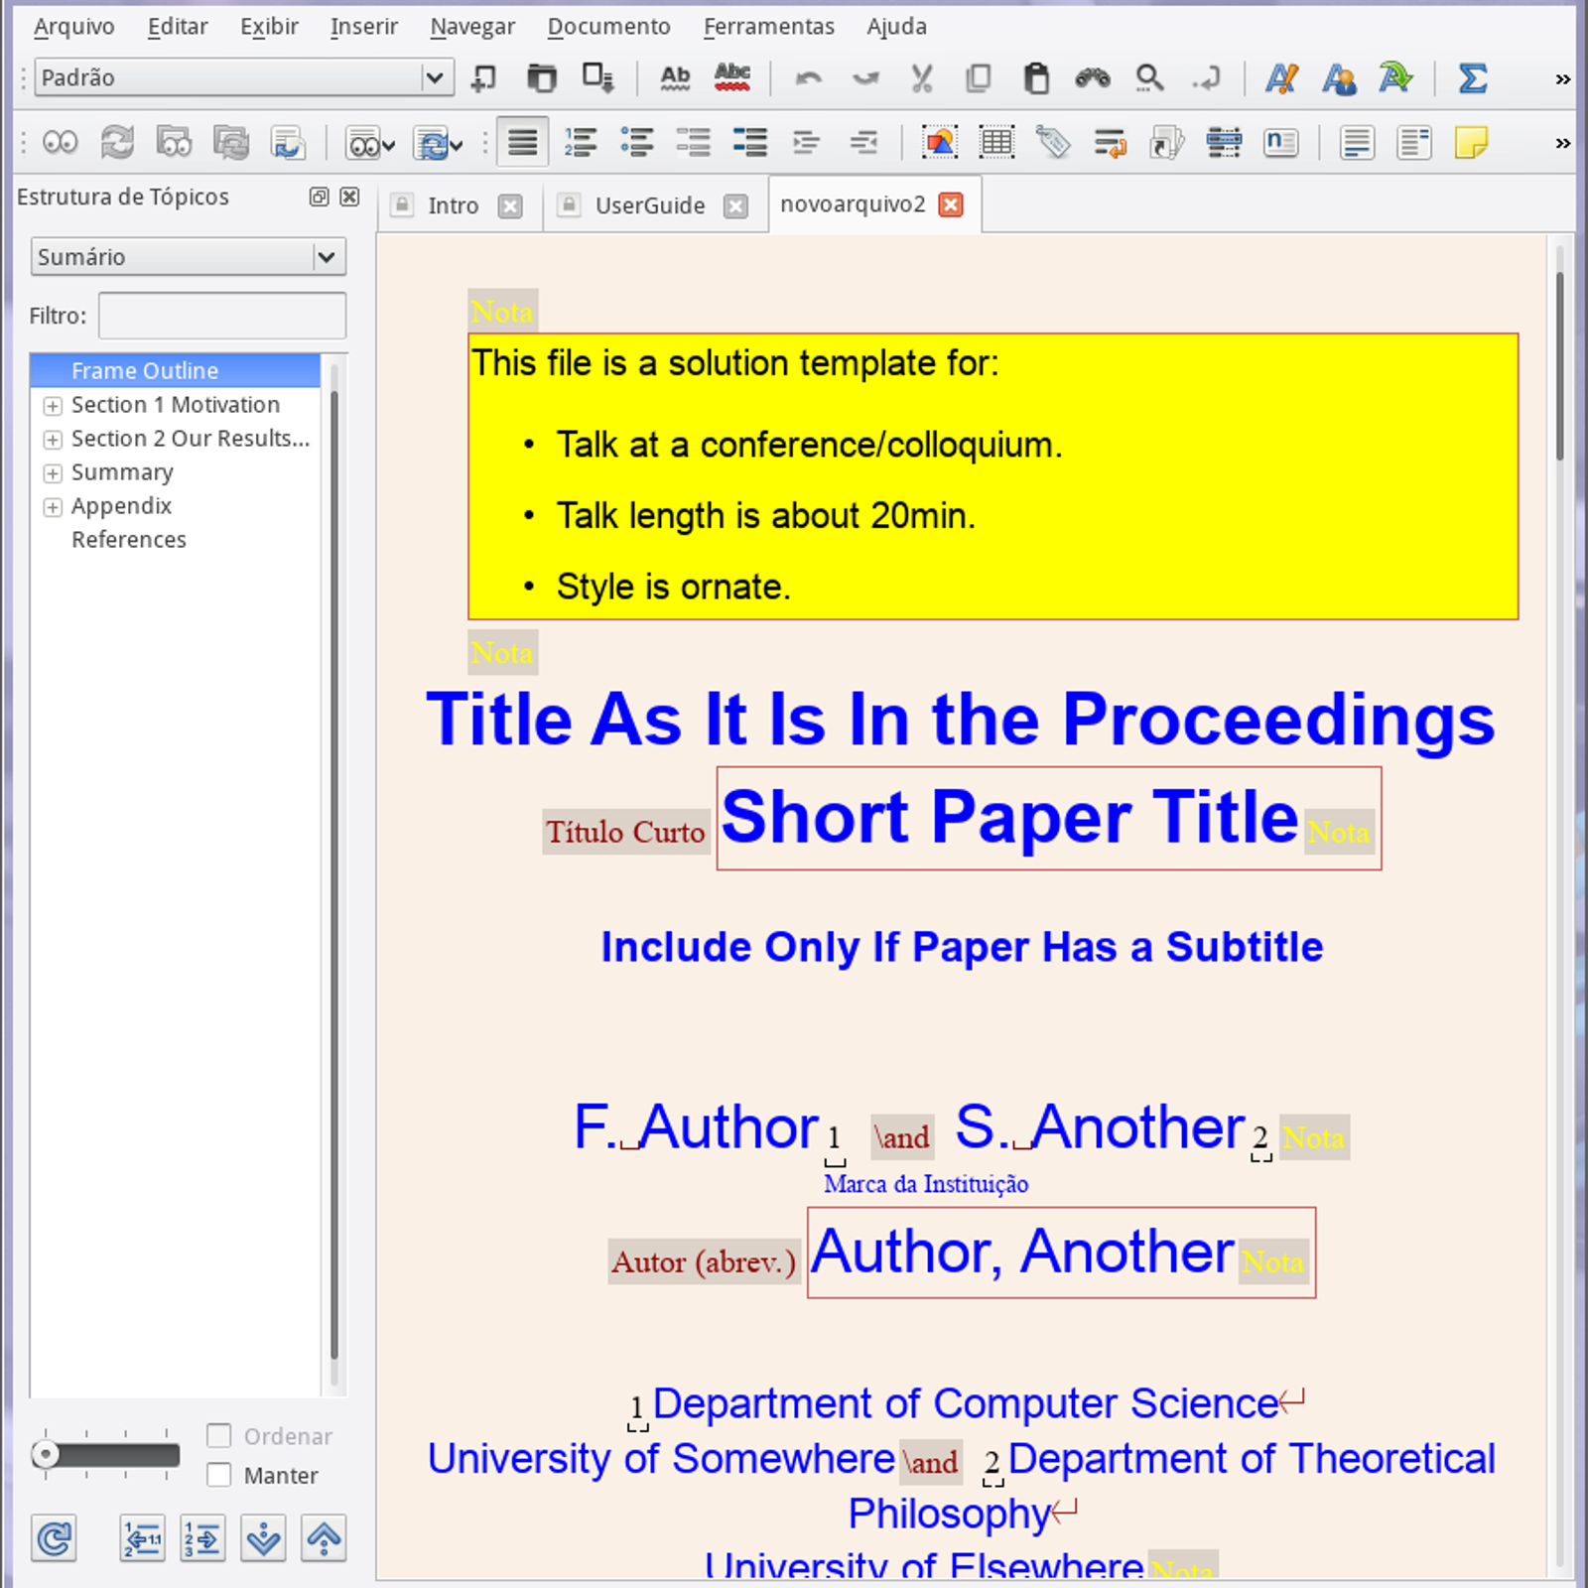This screenshot has width=1588, height=1588.
Task: Switch to the UserGuide tab
Action: pos(649,205)
